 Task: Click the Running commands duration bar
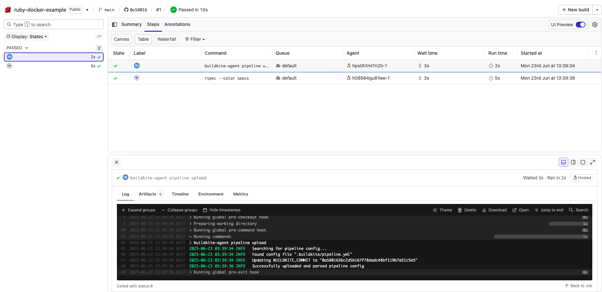(541, 237)
